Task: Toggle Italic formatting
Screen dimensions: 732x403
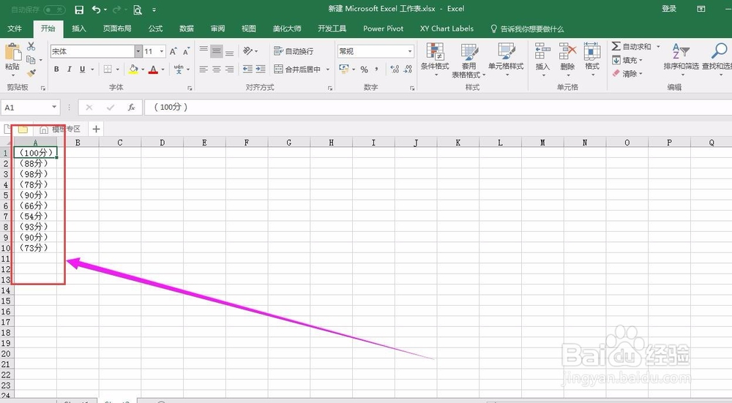Action: click(69, 69)
